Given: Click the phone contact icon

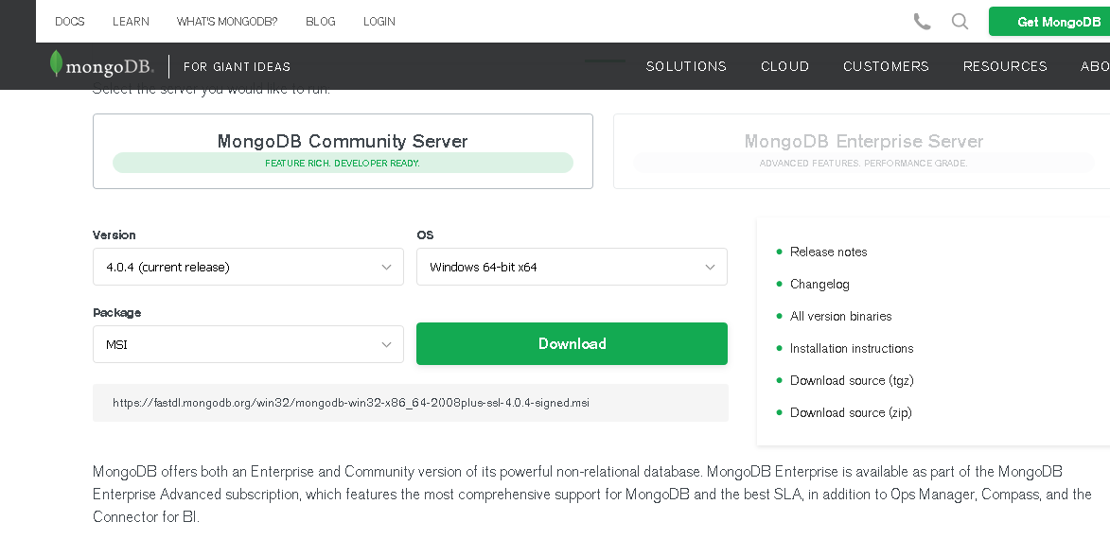Looking at the screenshot, I should [x=922, y=22].
